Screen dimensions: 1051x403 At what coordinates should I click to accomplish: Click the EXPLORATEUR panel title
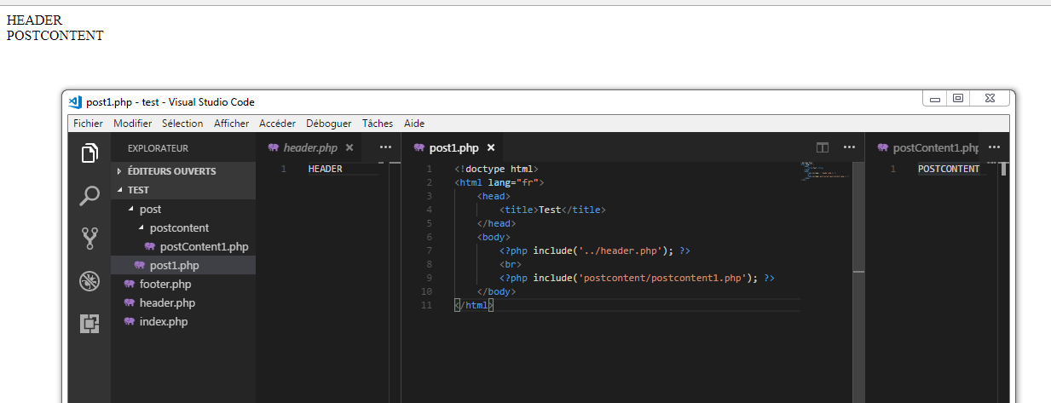[x=158, y=148]
